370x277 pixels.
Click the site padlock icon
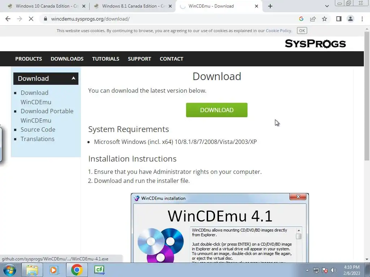[x=46, y=19]
